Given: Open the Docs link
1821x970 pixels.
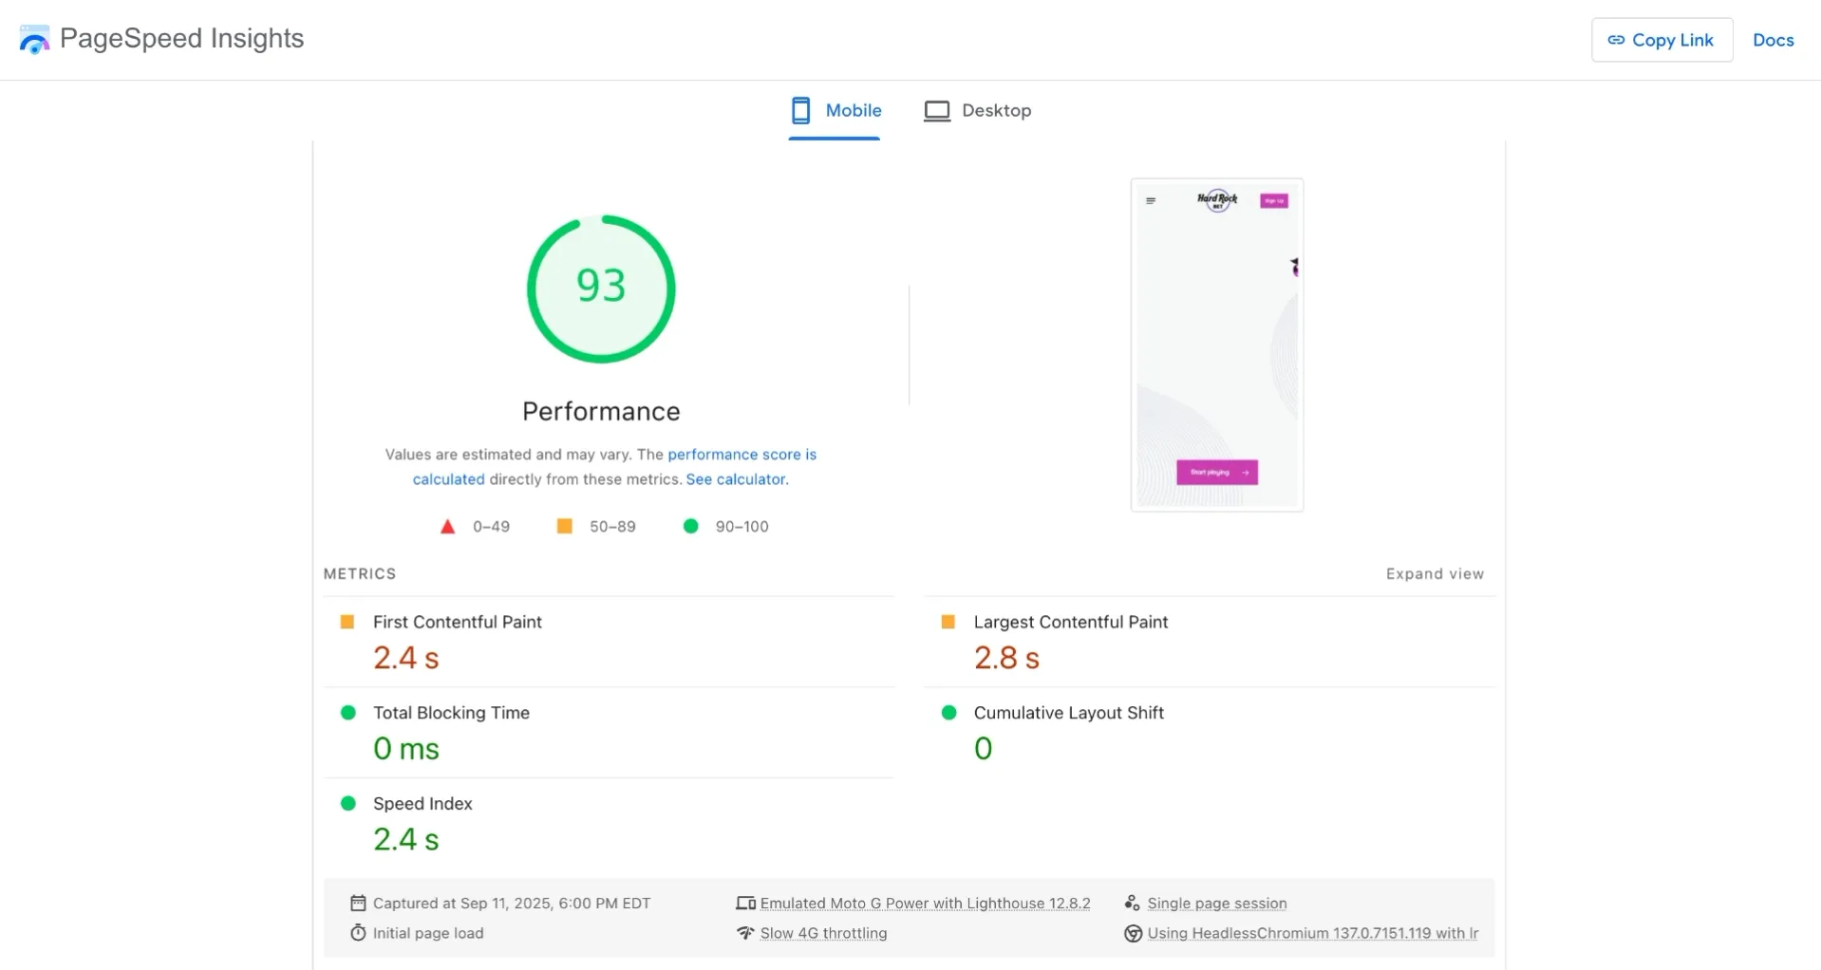Looking at the screenshot, I should 1773,40.
